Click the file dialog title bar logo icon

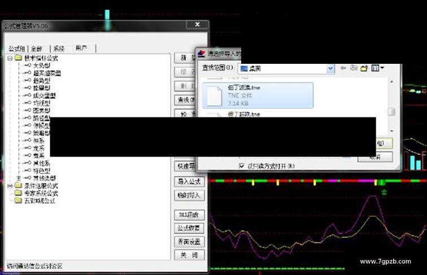tap(202, 54)
